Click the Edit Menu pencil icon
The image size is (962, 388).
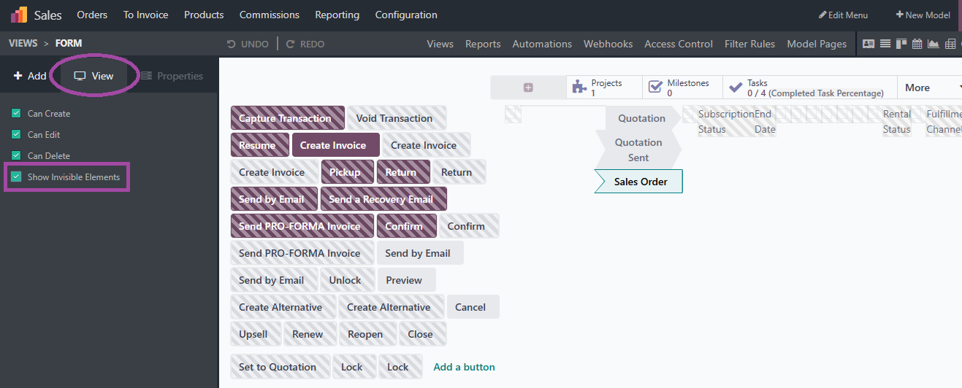(822, 15)
